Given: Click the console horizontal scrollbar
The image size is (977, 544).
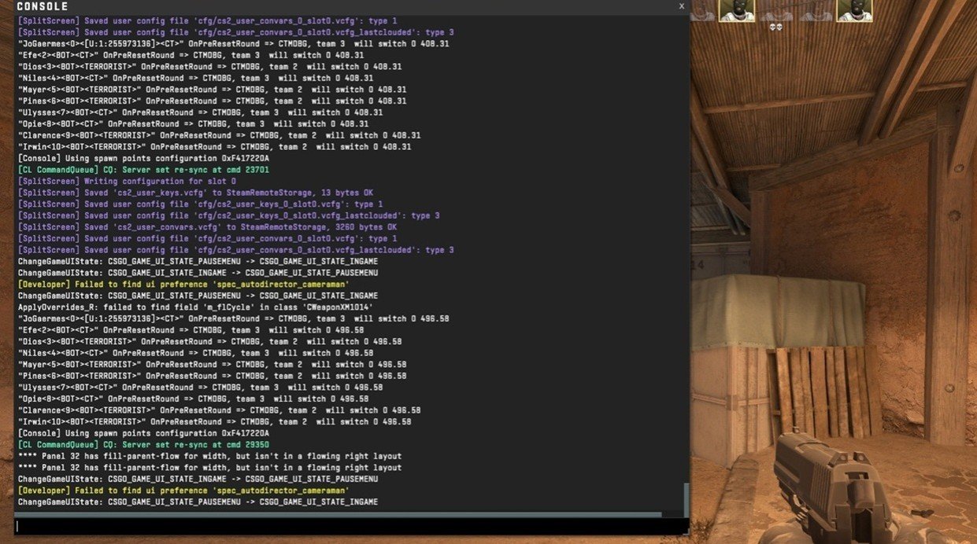Looking at the screenshot, I should click(x=339, y=514).
